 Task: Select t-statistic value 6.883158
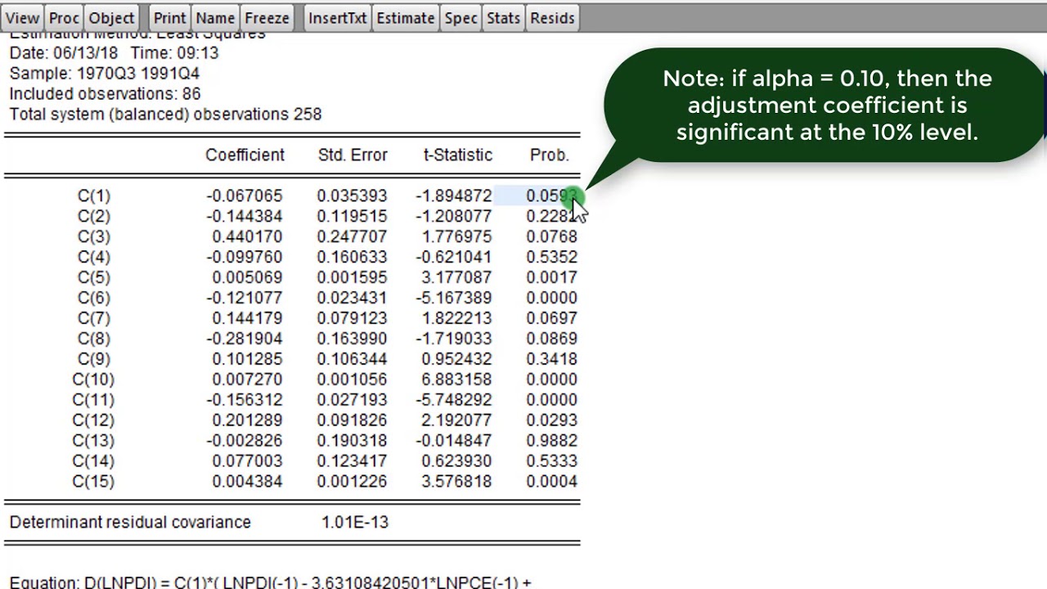(x=456, y=380)
